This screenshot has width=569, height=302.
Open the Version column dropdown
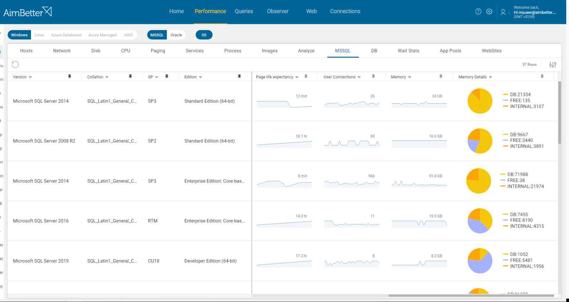[x=30, y=77]
